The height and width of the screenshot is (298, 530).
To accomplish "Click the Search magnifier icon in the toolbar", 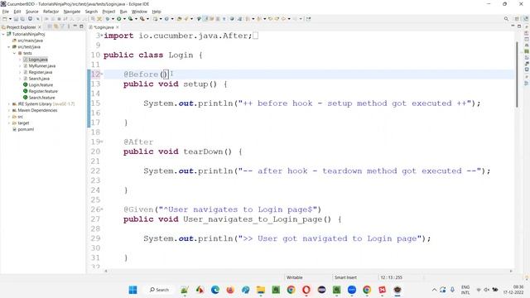I will (x=506, y=19).
